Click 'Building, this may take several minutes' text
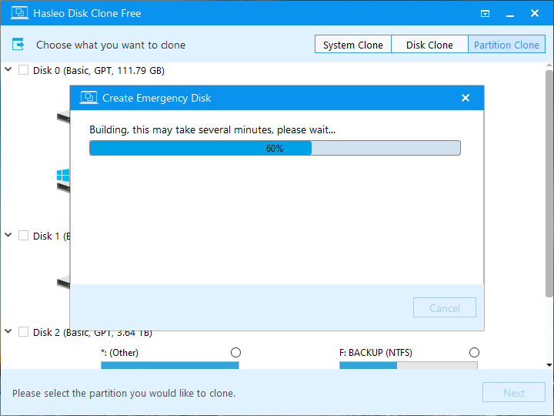Viewport: 554px width, 416px height. [212, 130]
